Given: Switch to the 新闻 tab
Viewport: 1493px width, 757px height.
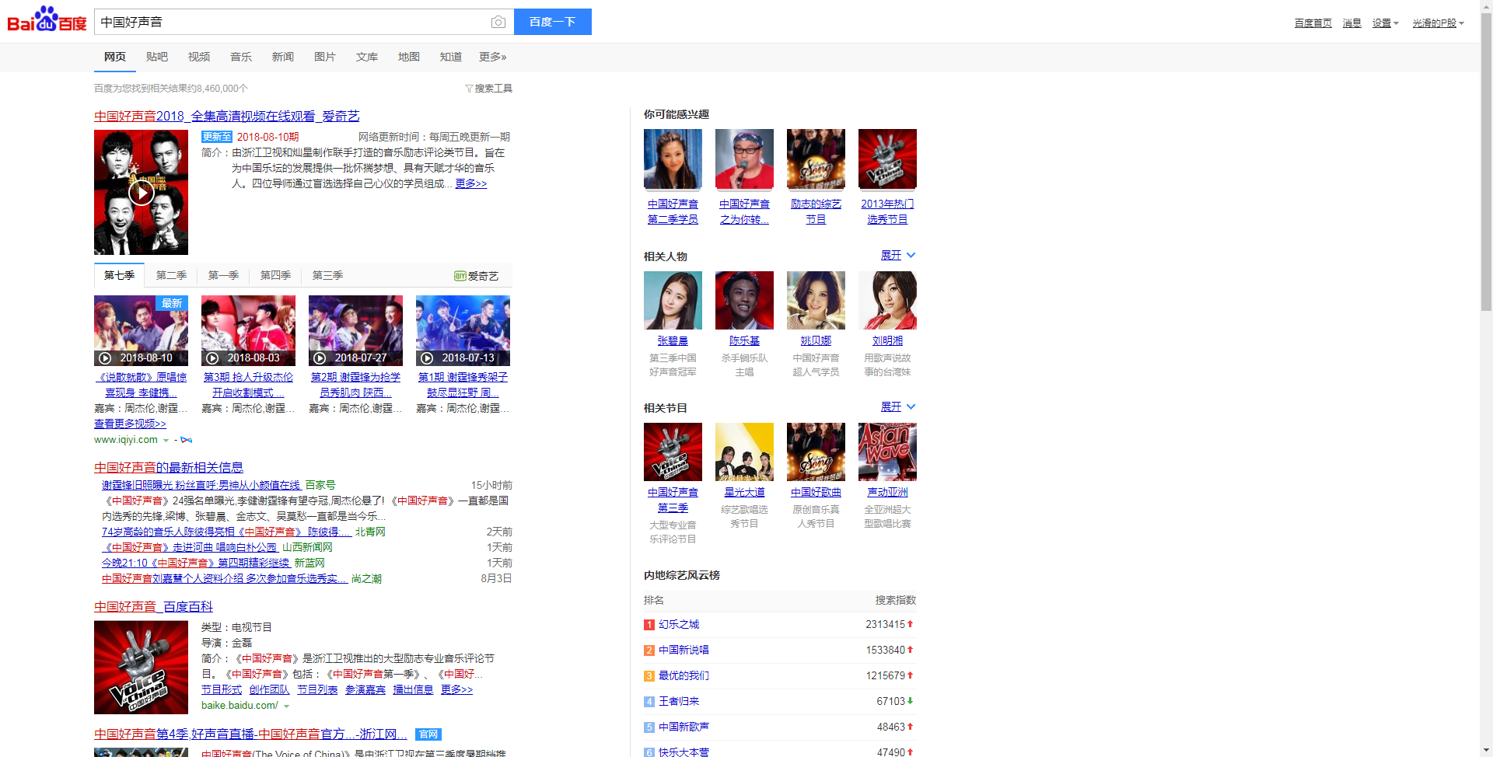Looking at the screenshot, I should tap(282, 57).
